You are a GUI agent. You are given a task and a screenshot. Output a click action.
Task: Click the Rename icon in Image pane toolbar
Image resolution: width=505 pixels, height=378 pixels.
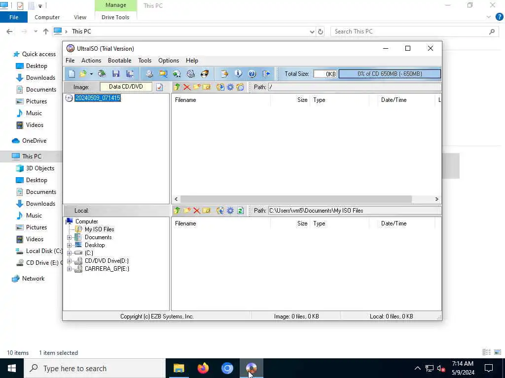(x=207, y=87)
